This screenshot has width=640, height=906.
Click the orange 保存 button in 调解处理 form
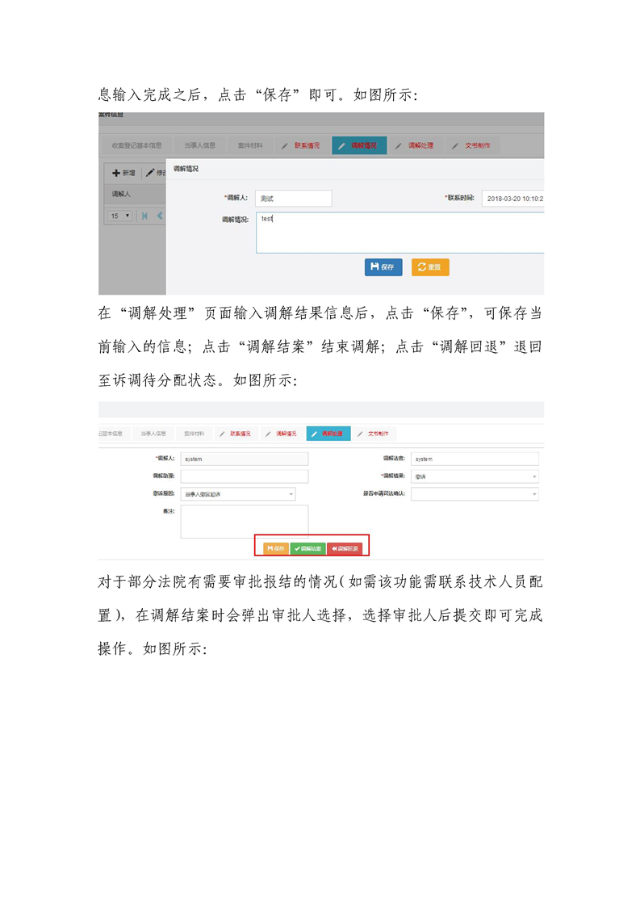(276, 548)
